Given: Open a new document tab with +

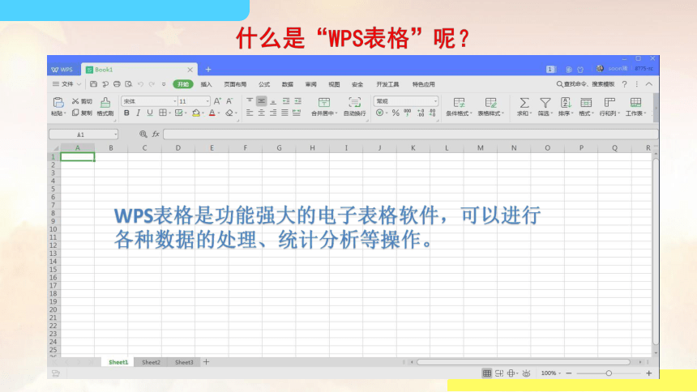Looking at the screenshot, I should pos(208,70).
